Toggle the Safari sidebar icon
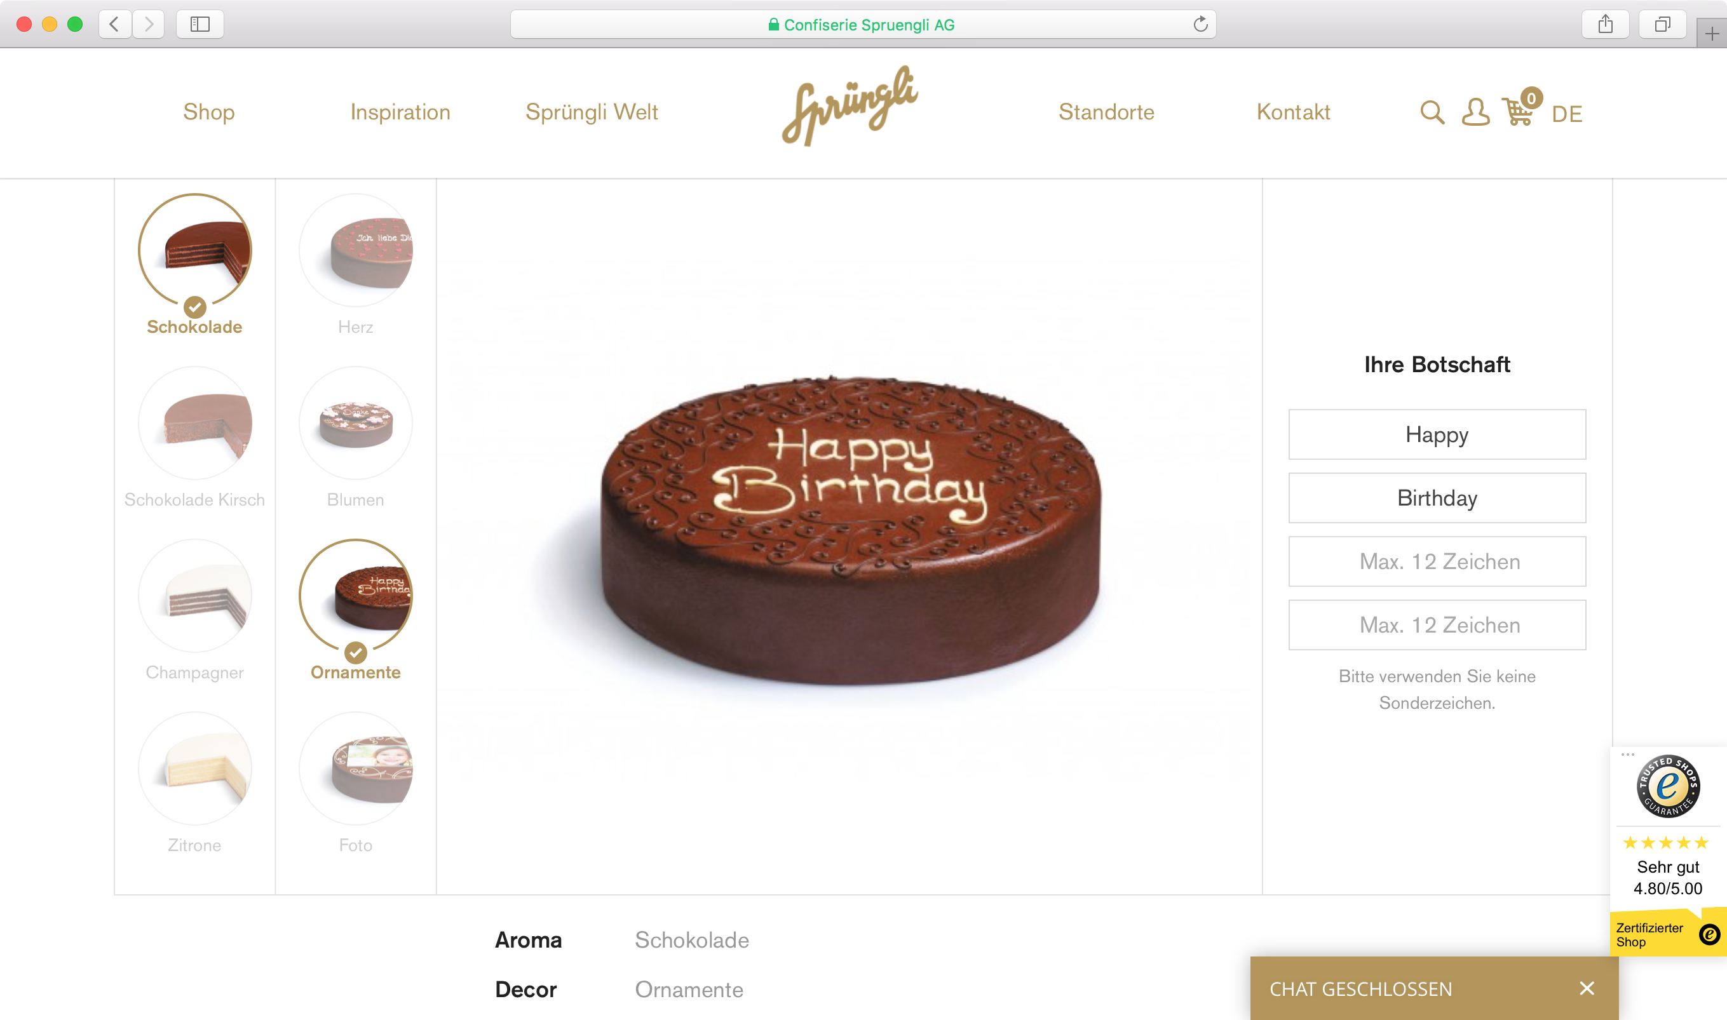This screenshot has height=1020, width=1727. point(200,24)
